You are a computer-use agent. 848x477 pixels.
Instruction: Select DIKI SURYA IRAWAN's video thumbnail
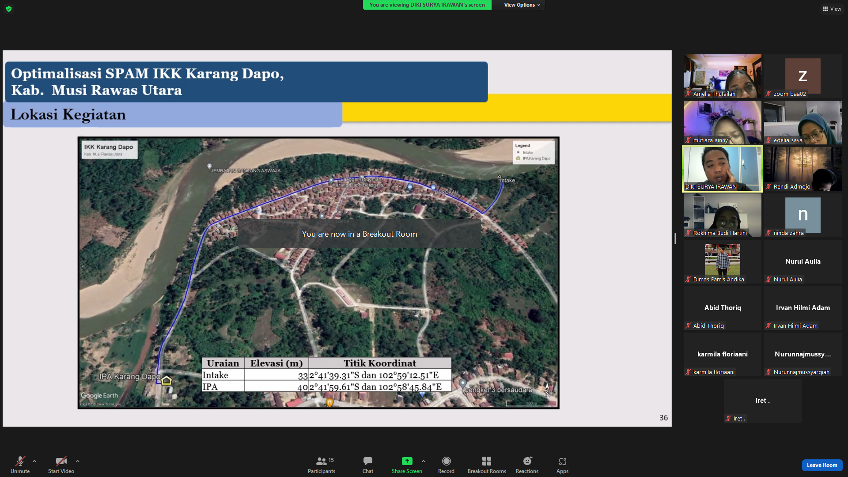[x=723, y=169]
